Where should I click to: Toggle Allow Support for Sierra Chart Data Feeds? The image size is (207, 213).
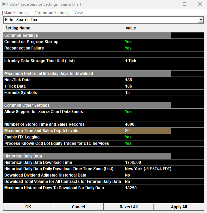point(147,112)
